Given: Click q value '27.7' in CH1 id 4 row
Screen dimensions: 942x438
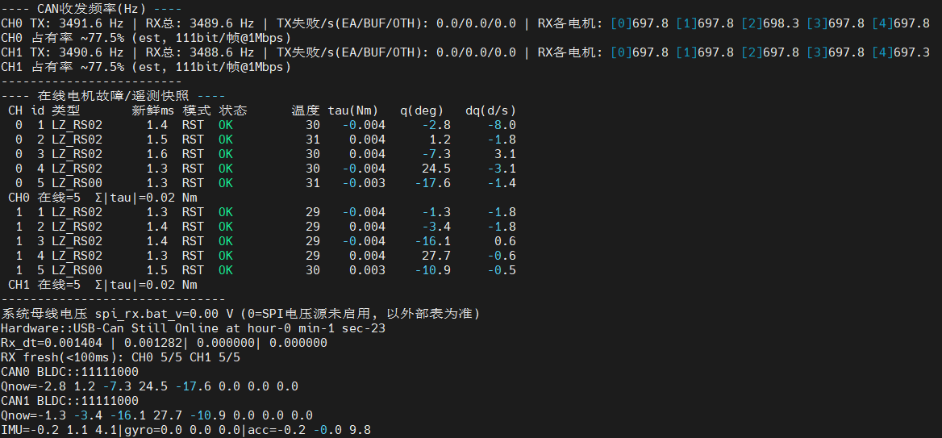Looking at the screenshot, I should [436, 256].
